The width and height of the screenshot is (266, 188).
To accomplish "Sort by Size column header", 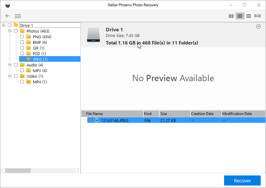I will (x=175, y=114).
